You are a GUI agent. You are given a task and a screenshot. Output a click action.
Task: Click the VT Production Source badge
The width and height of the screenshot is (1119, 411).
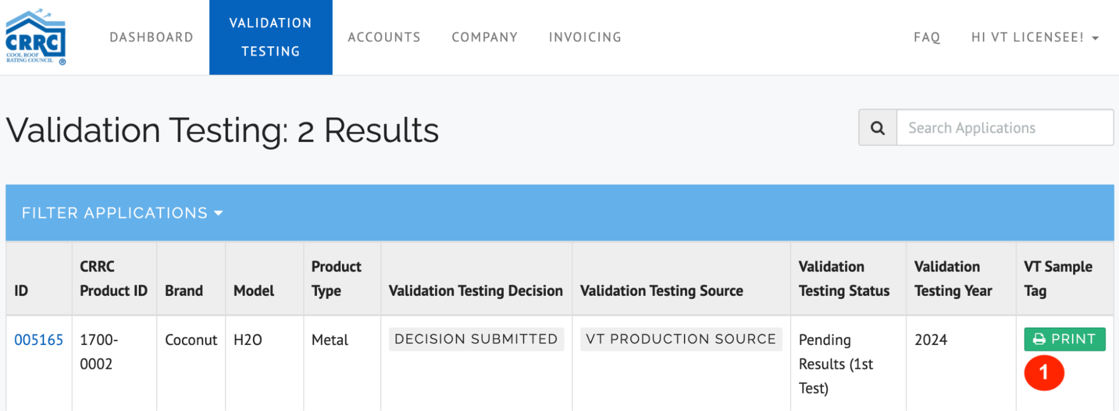pos(681,339)
